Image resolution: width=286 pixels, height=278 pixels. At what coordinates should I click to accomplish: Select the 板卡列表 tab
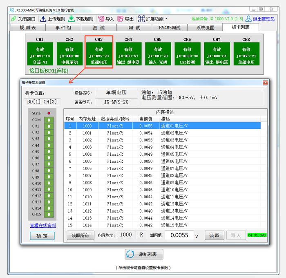[x=241, y=27]
